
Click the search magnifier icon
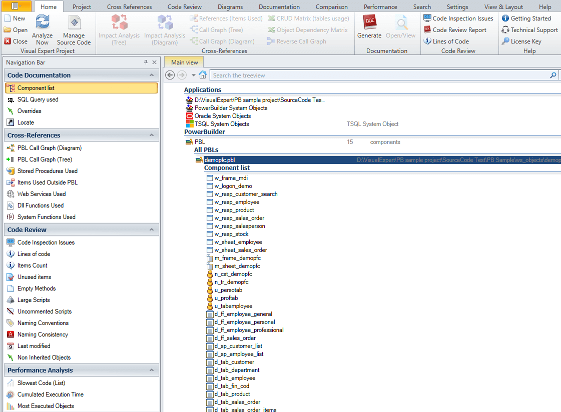click(x=553, y=75)
